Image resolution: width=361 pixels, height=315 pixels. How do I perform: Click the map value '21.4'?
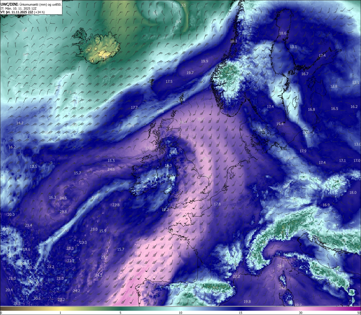[x=28, y=225]
